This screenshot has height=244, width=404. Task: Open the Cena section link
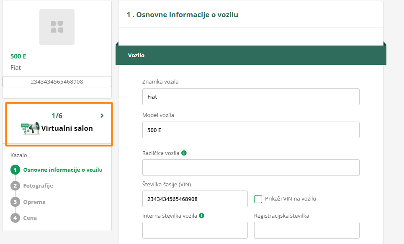(x=30, y=218)
